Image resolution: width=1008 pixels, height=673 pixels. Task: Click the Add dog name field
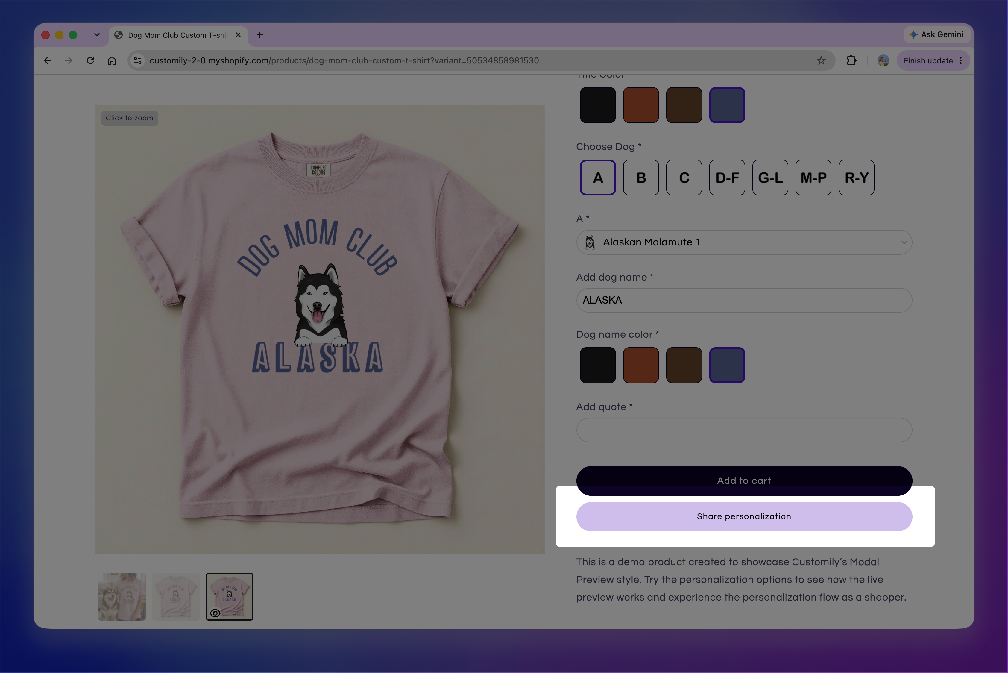[x=744, y=300]
